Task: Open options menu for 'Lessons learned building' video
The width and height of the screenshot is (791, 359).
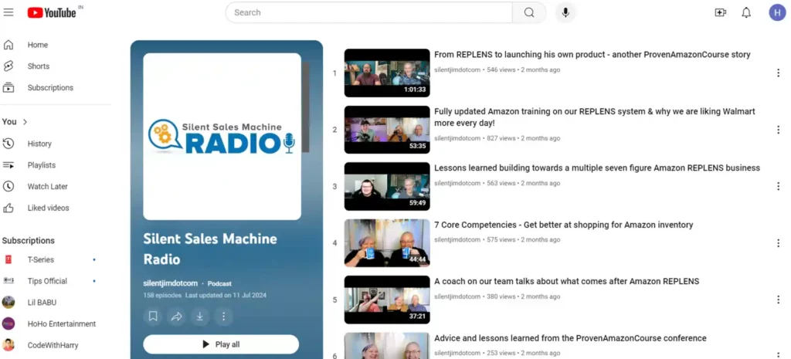Action: pyautogui.click(x=779, y=187)
